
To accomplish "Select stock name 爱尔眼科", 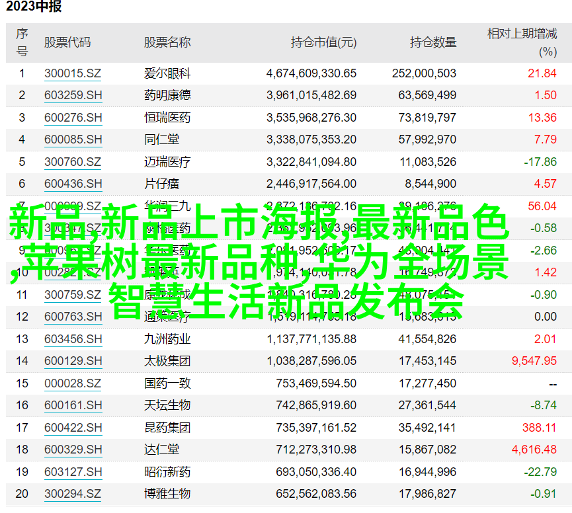I will click(167, 73).
